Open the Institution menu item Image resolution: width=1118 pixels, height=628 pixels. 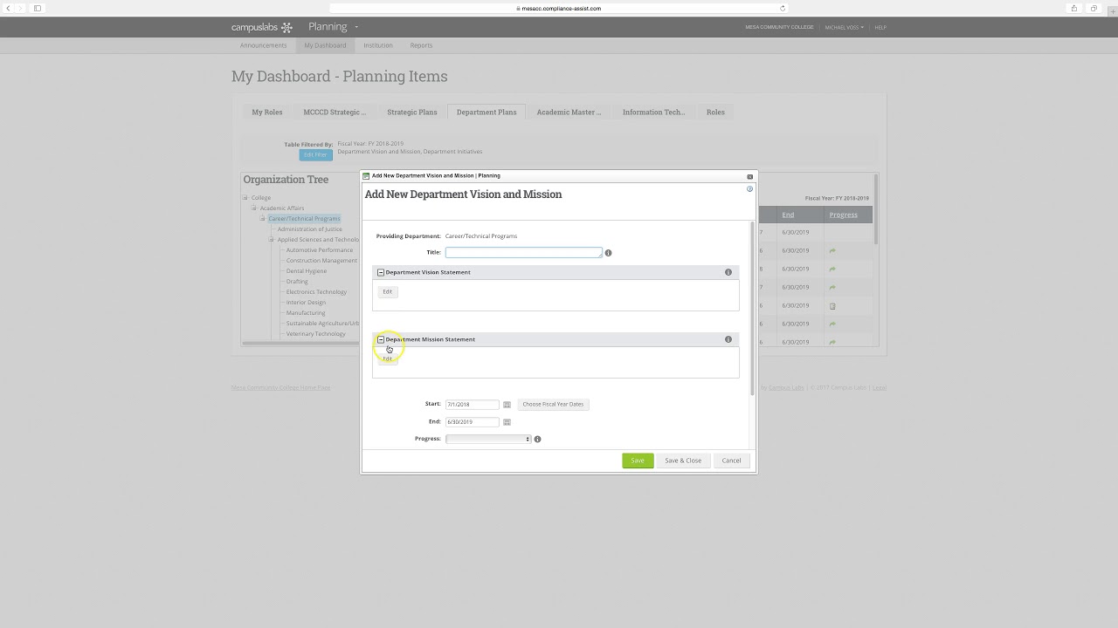(378, 45)
